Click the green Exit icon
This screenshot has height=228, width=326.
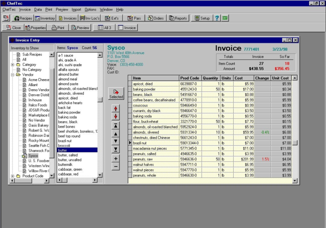click(225, 18)
